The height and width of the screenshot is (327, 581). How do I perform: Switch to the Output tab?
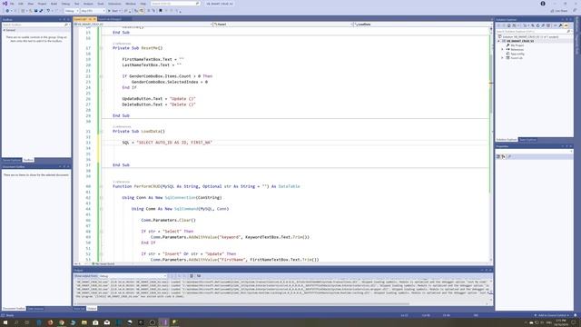pyautogui.click(x=92, y=309)
